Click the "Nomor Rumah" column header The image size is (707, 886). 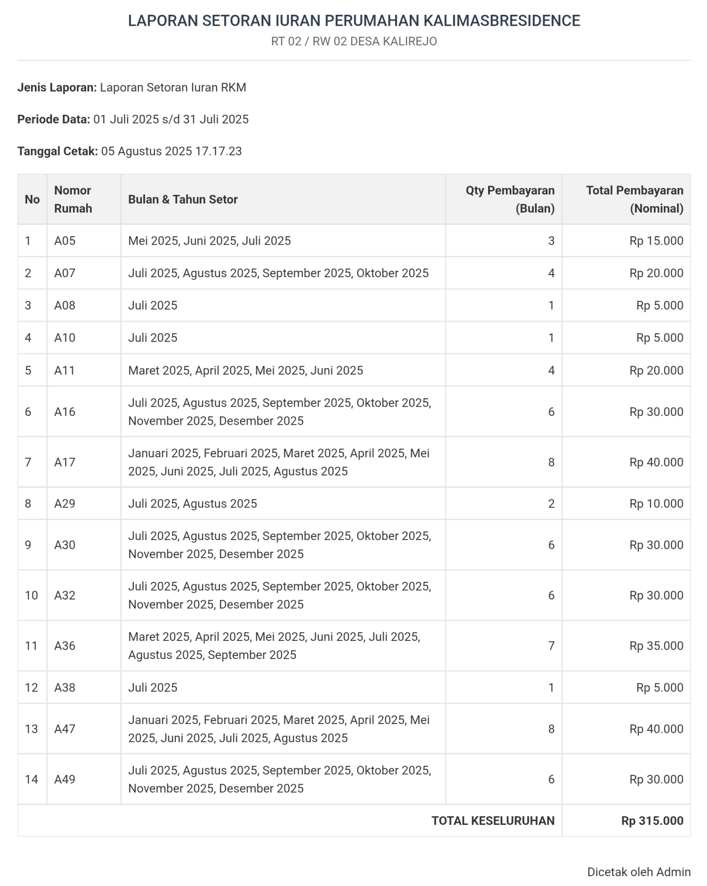click(x=73, y=199)
